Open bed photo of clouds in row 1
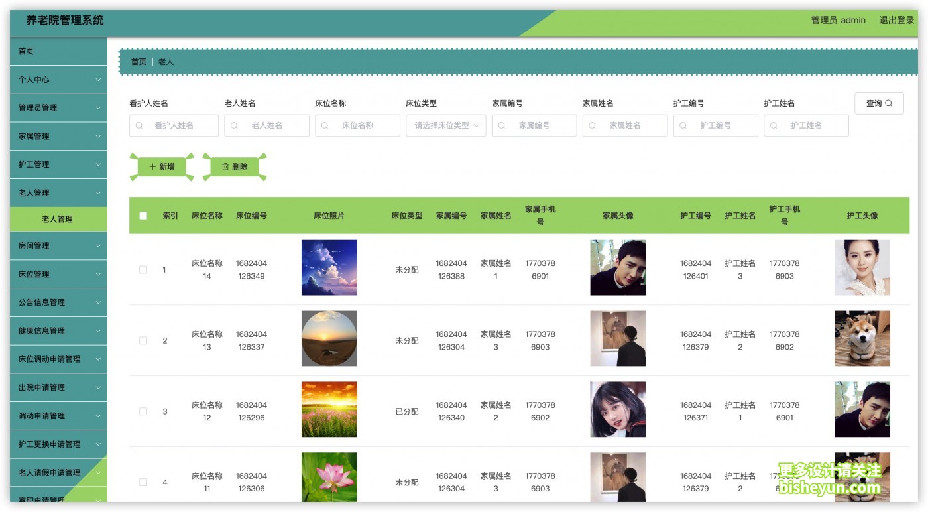Screen dimensions: 928x512 (329, 268)
